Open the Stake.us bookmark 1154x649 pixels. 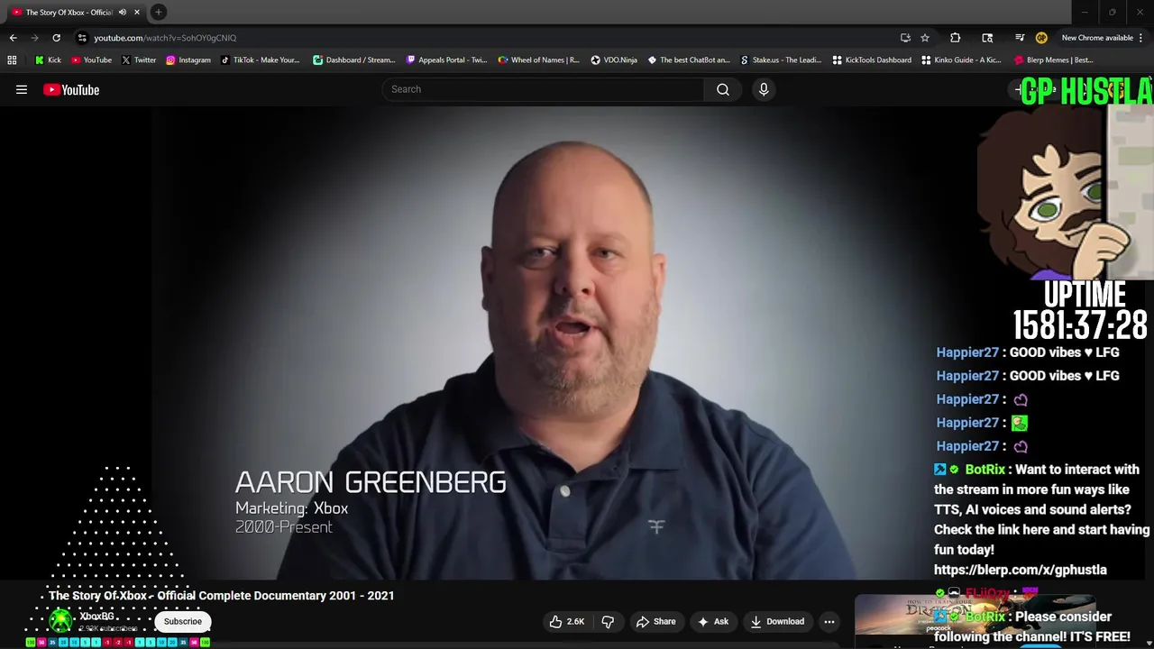pos(781,60)
